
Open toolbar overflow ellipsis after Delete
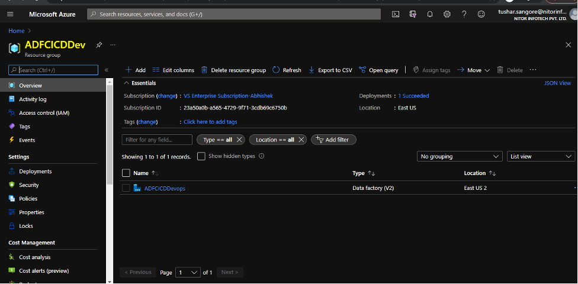(x=532, y=70)
